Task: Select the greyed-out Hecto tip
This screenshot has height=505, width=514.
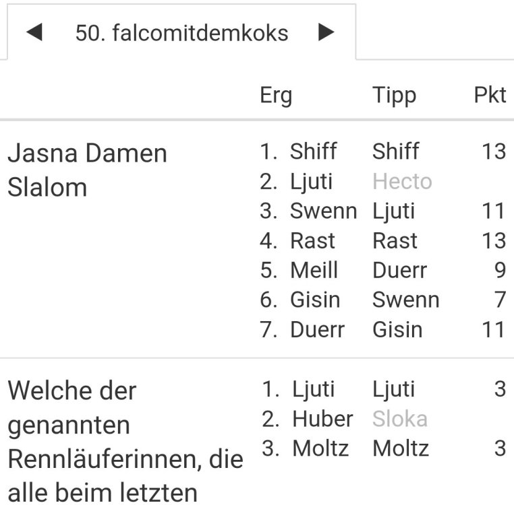Action: pyautogui.click(x=402, y=182)
